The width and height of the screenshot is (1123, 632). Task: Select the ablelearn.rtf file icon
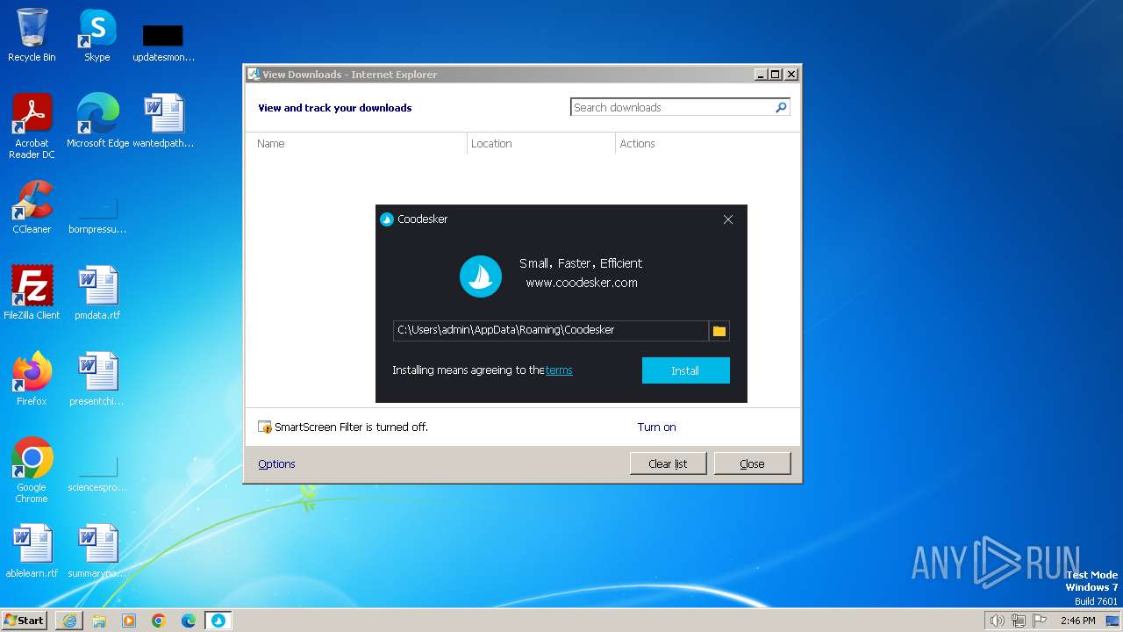click(x=32, y=550)
